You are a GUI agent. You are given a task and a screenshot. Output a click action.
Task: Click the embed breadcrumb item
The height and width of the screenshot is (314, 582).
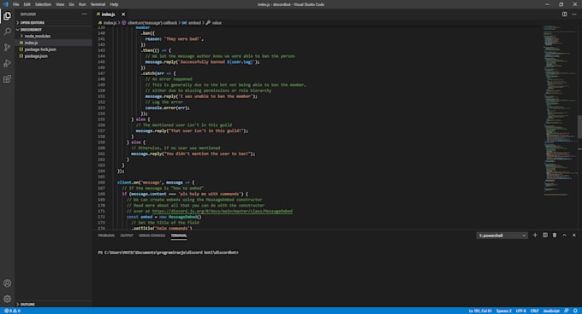pos(194,23)
